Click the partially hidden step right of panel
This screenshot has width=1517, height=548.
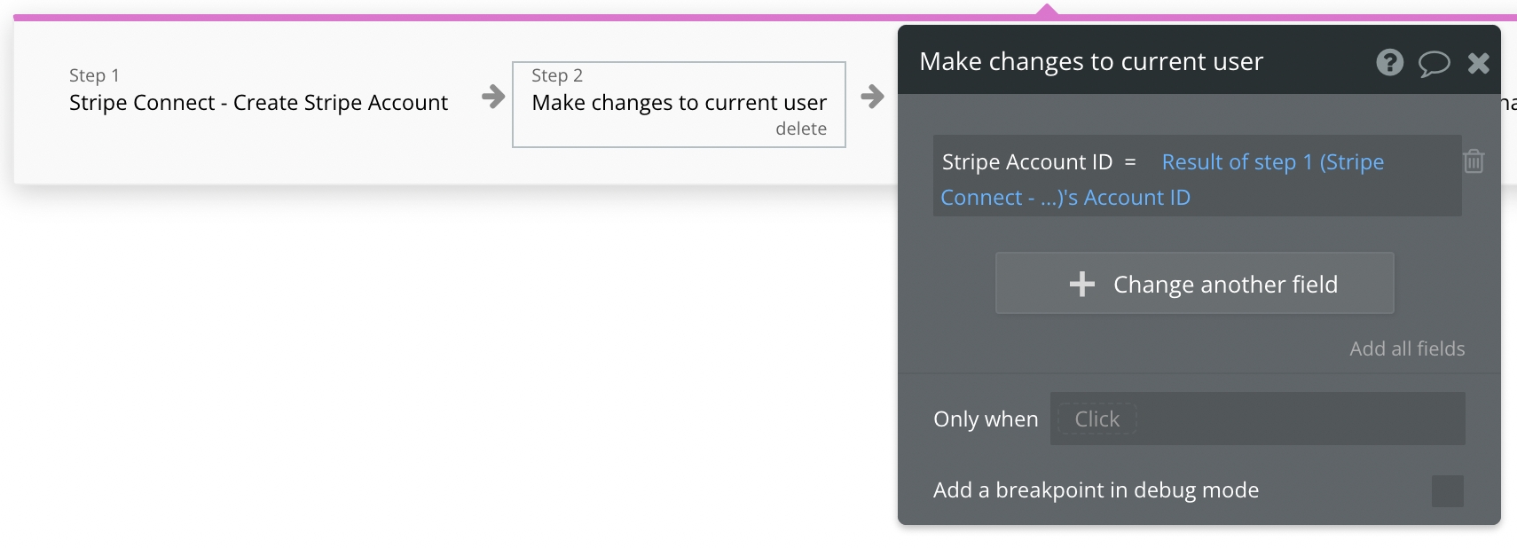(x=1508, y=103)
